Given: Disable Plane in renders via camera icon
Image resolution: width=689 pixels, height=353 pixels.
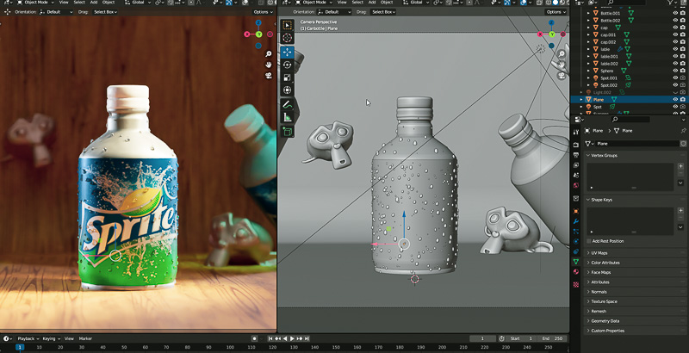Looking at the screenshot, I should point(683,100).
